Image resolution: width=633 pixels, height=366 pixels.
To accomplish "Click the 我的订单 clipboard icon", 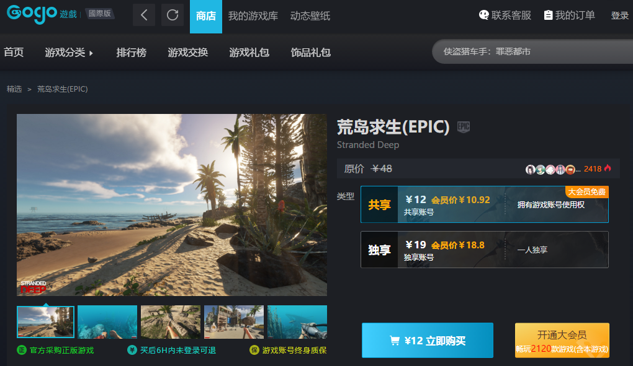I will tap(548, 15).
